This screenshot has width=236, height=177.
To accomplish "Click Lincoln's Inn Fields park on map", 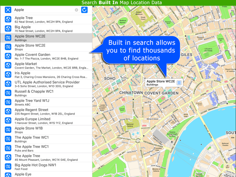I will click(x=208, y=50).
